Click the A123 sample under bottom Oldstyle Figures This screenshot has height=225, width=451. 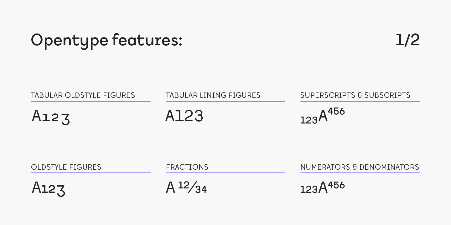click(49, 188)
